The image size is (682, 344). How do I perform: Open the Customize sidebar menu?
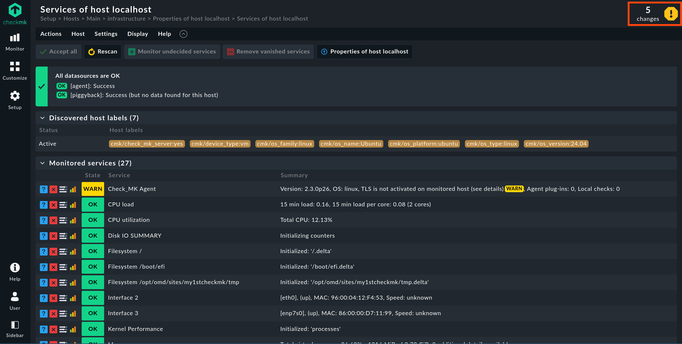[x=15, y=71]
